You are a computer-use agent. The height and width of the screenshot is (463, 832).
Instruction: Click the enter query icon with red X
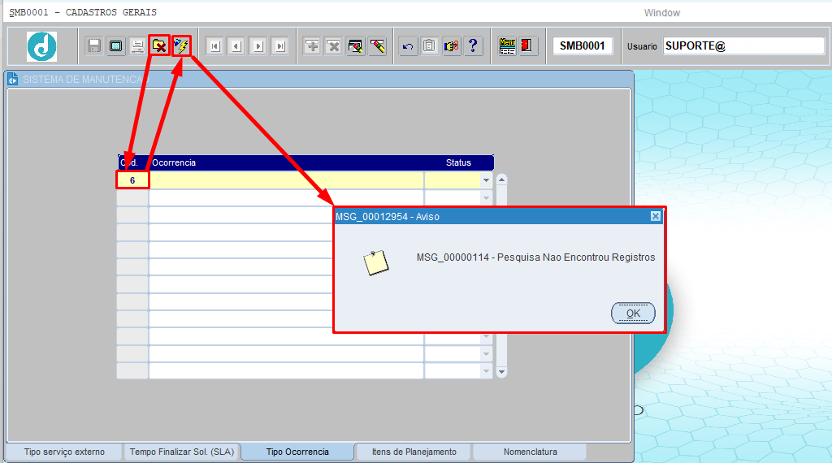point(159,45)
